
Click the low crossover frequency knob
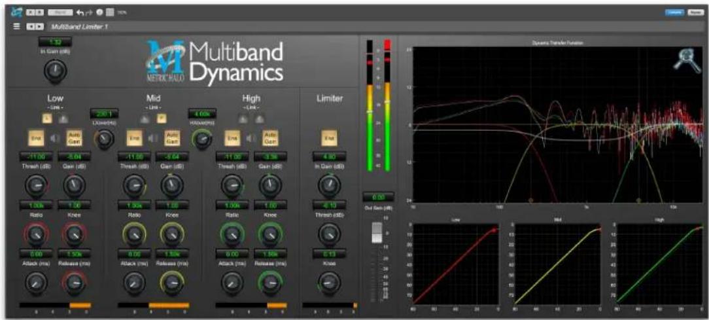(x=104, y=139)
